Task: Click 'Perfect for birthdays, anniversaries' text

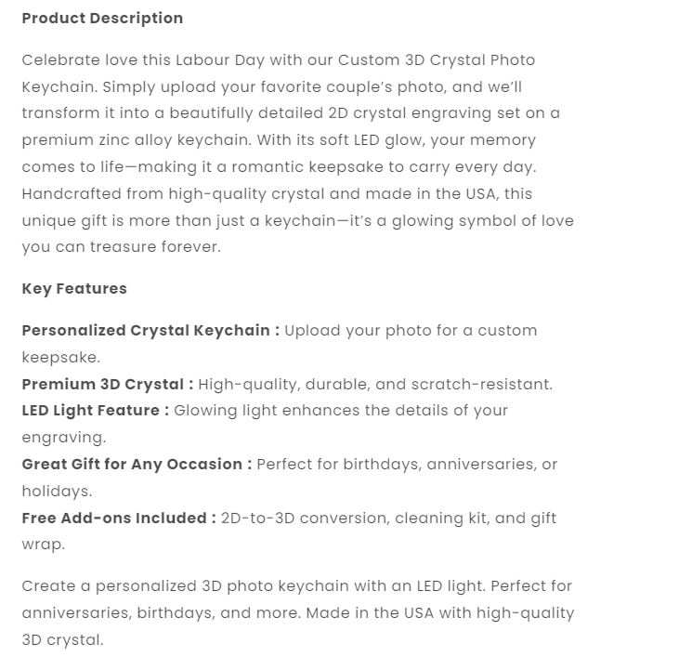Action: point(395,465)
